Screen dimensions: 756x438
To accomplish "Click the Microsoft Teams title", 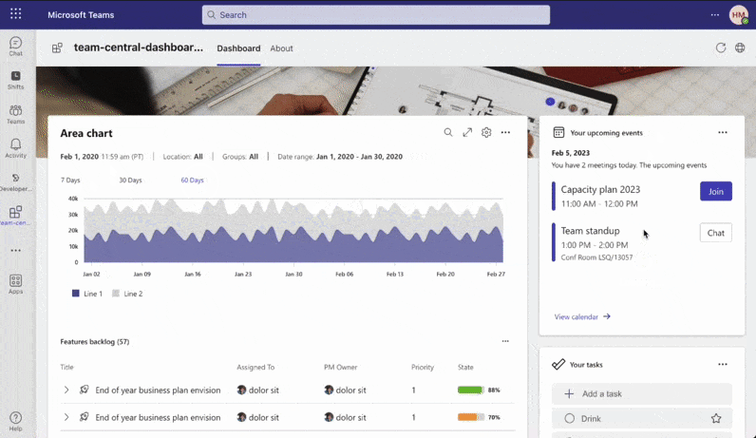I will (81, 15).
